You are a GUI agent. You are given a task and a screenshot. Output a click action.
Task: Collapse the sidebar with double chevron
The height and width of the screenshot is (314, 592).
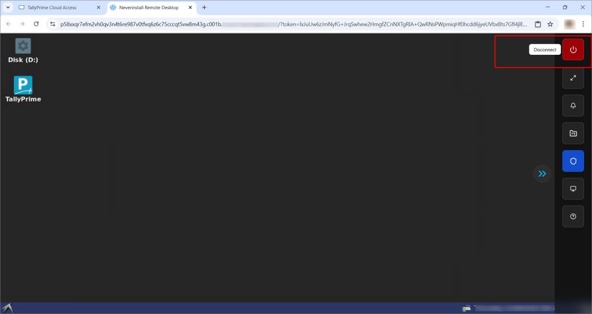point(542,173)
